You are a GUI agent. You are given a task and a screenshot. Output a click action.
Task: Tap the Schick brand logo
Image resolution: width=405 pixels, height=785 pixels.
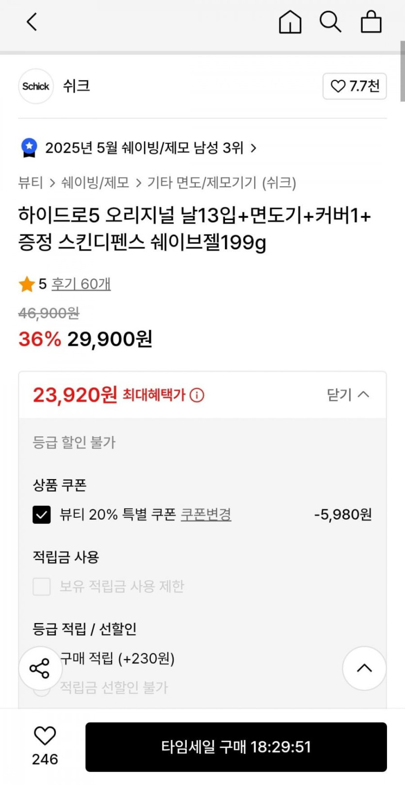36,86
